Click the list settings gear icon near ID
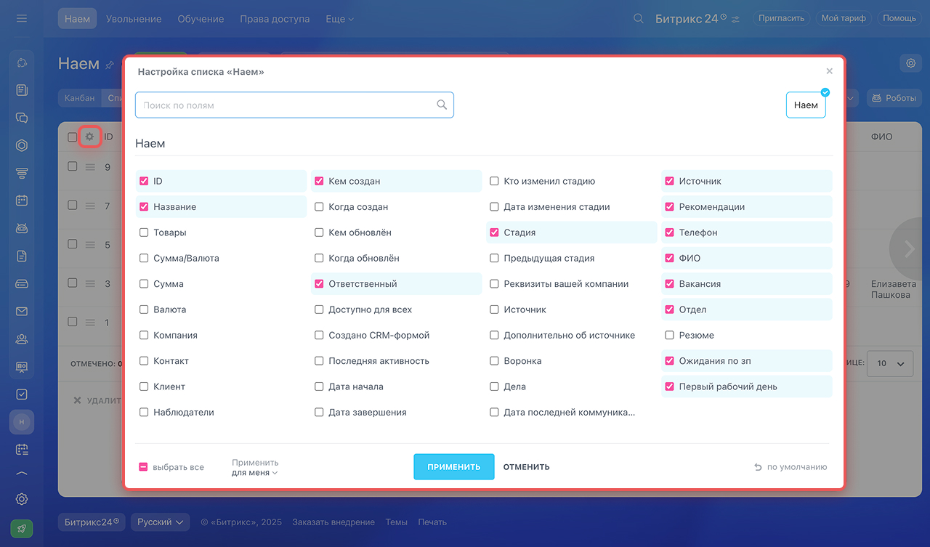 click(x=89, y=137)
